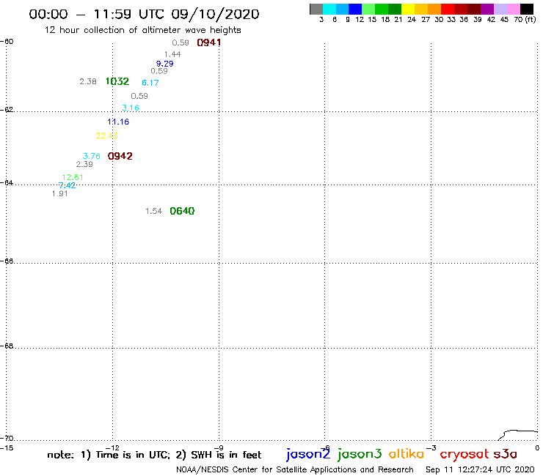Click the 6.17 wave height value

click(x=150, y=83)
